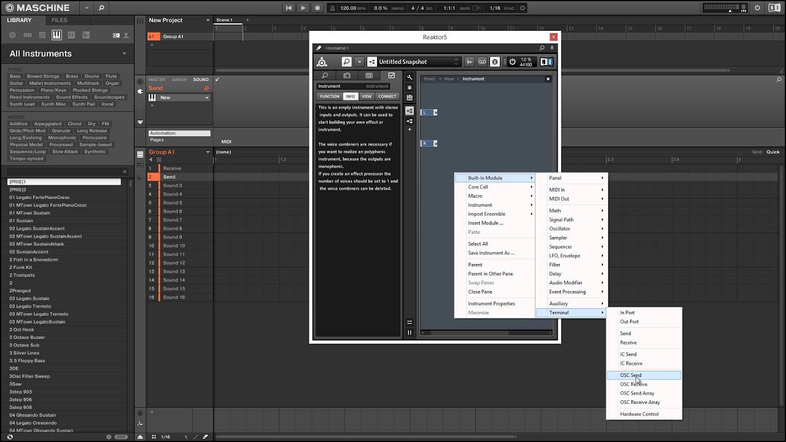Switch to the CONNECT properties page
Image resolution: width=786 pixels, height=442 pixels.
387,96
